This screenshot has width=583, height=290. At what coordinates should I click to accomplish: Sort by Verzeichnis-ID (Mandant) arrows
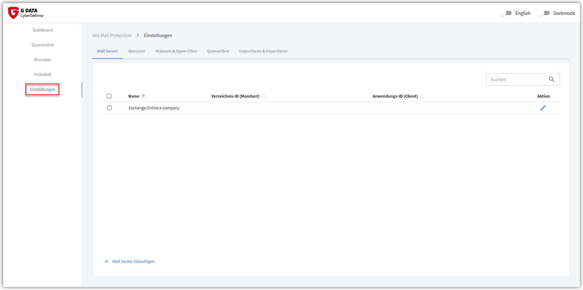pyautogui.click(x=263, y=96)
